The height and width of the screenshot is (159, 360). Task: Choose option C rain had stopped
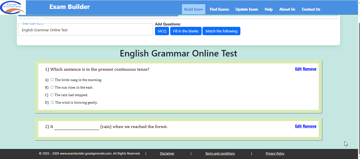52,95
